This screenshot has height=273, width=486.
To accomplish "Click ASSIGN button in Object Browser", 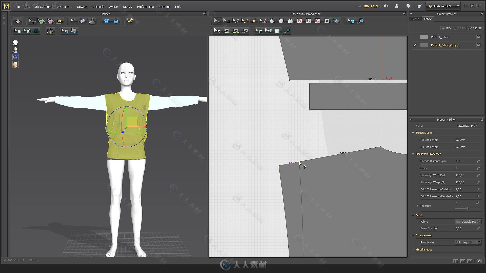I will (x=475, y=28).
